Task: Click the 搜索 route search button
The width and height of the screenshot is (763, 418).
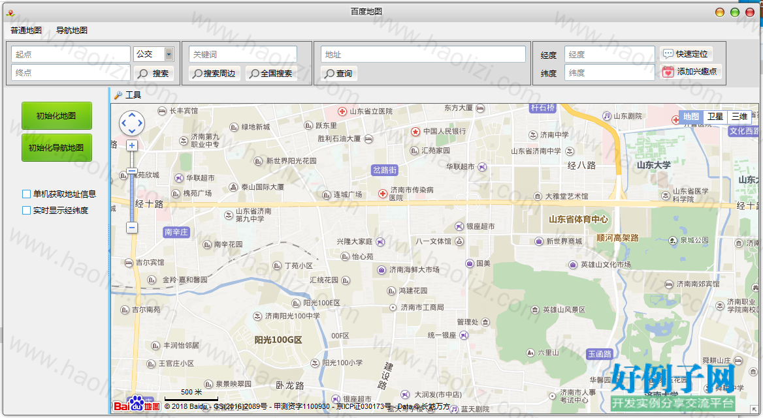Action: point(154,73)
